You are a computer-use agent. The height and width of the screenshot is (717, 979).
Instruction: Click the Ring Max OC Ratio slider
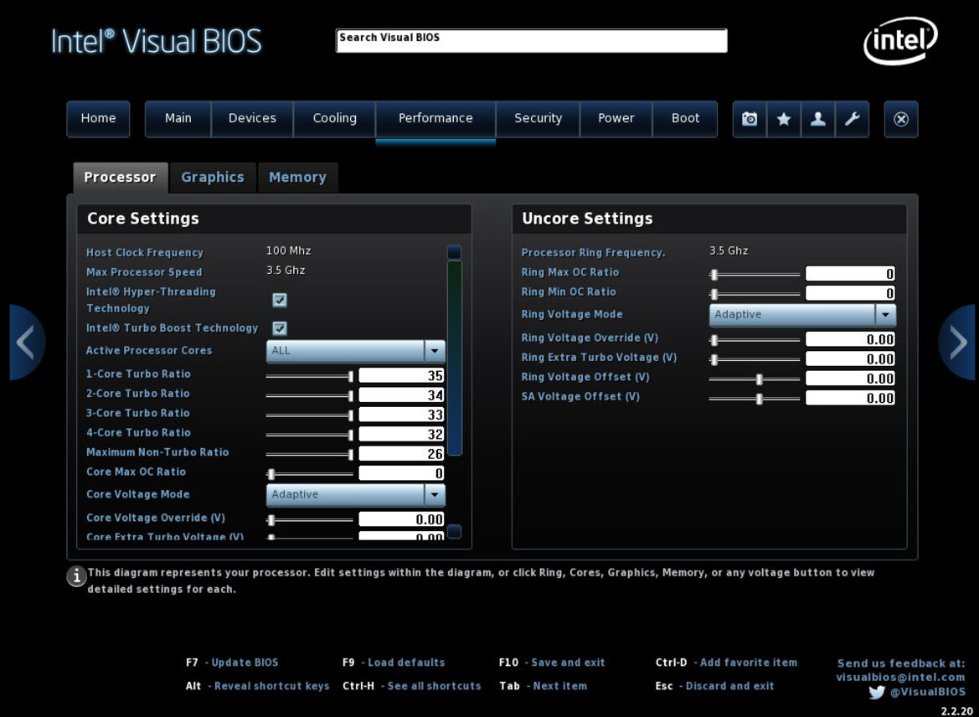[755, 274]
